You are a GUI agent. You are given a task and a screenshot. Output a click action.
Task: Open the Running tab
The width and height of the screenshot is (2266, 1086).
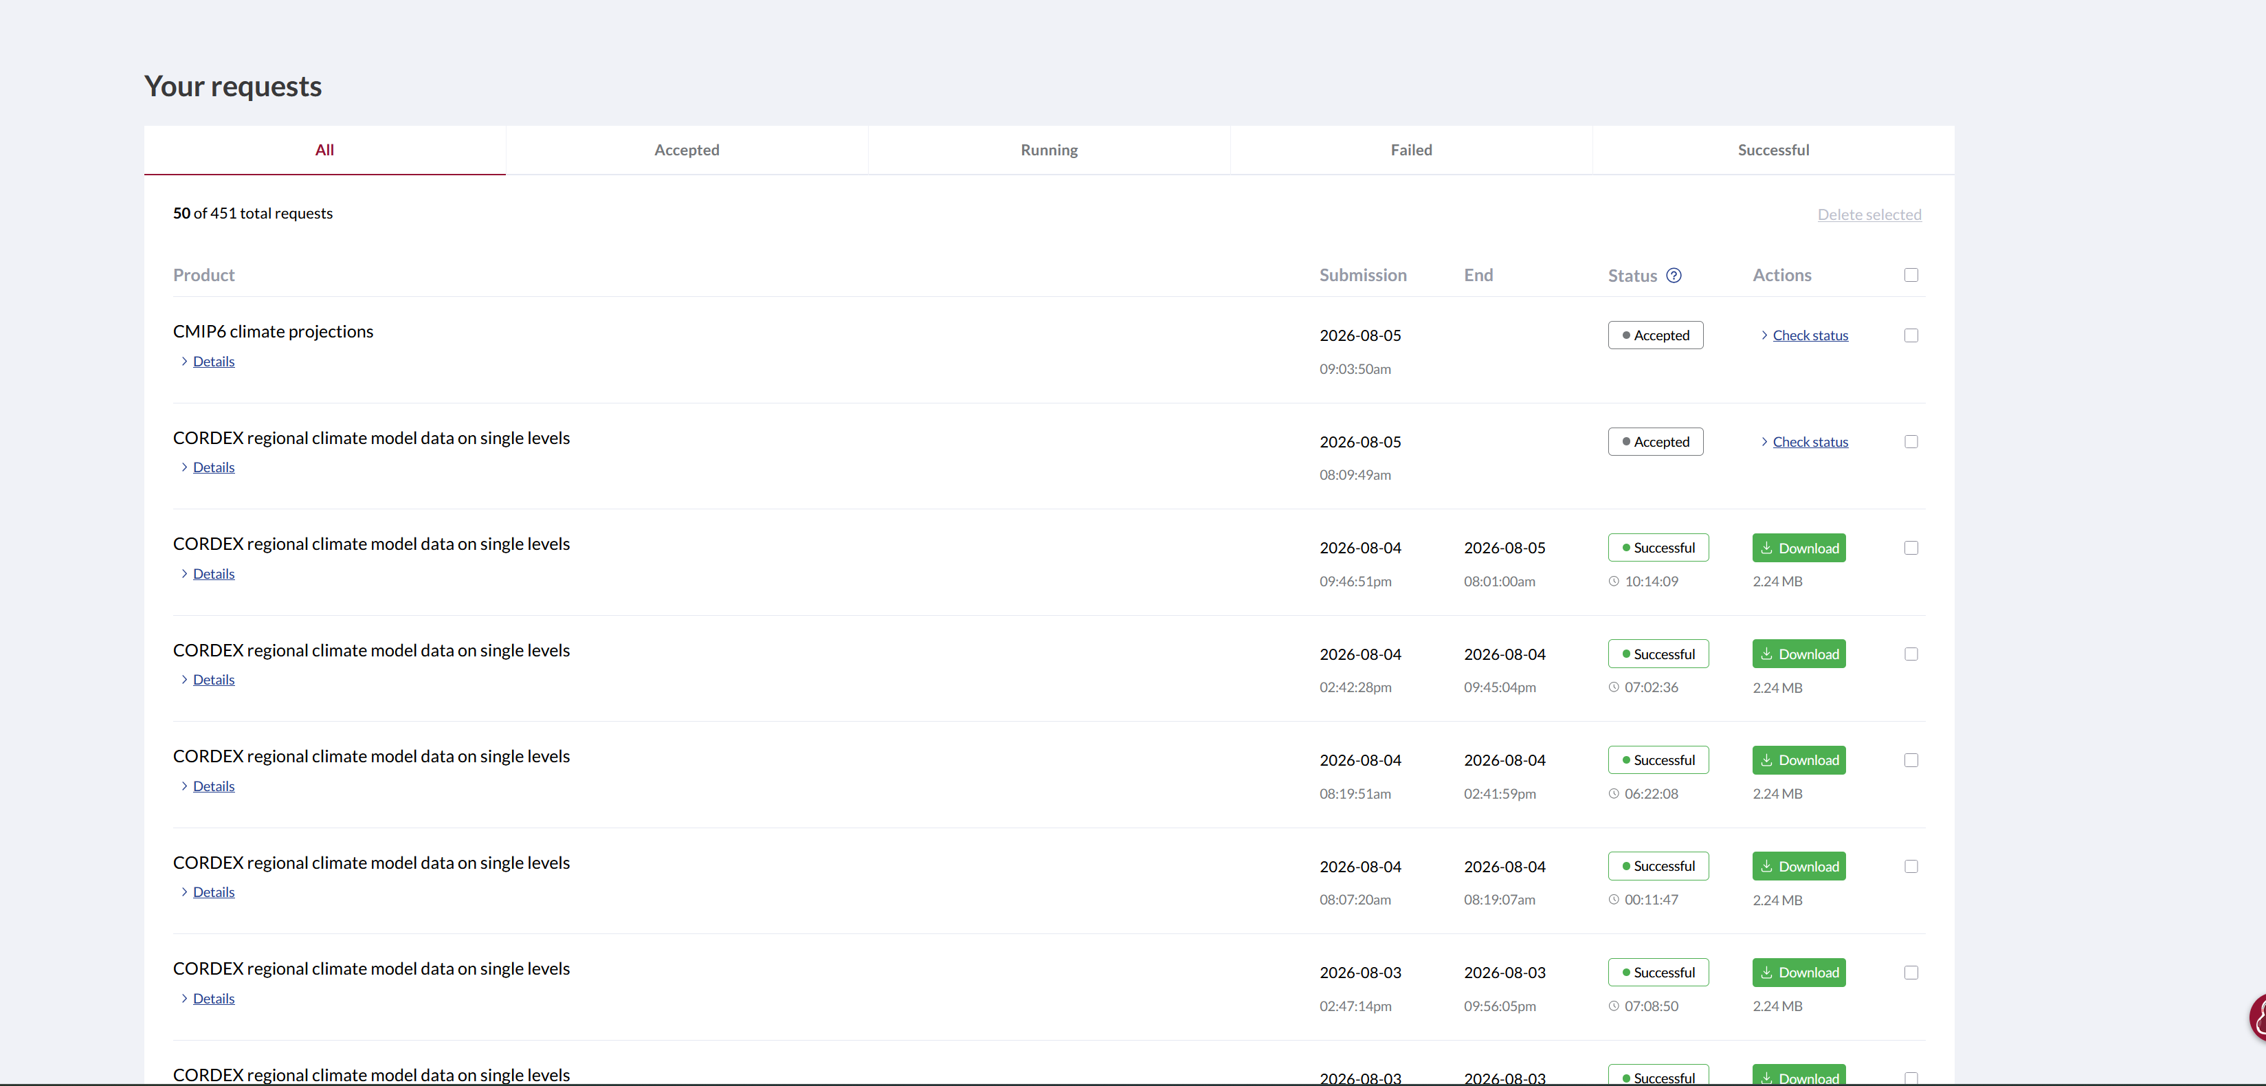(x=1049, y=150)
